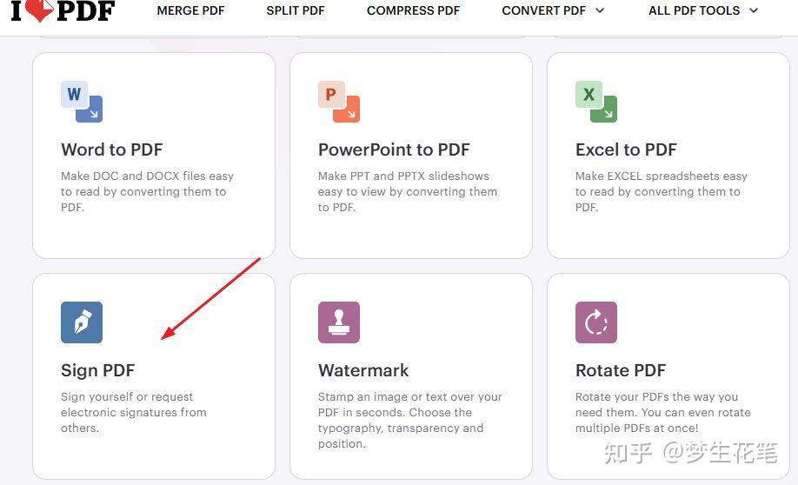Open the Watermark title link

363,370
